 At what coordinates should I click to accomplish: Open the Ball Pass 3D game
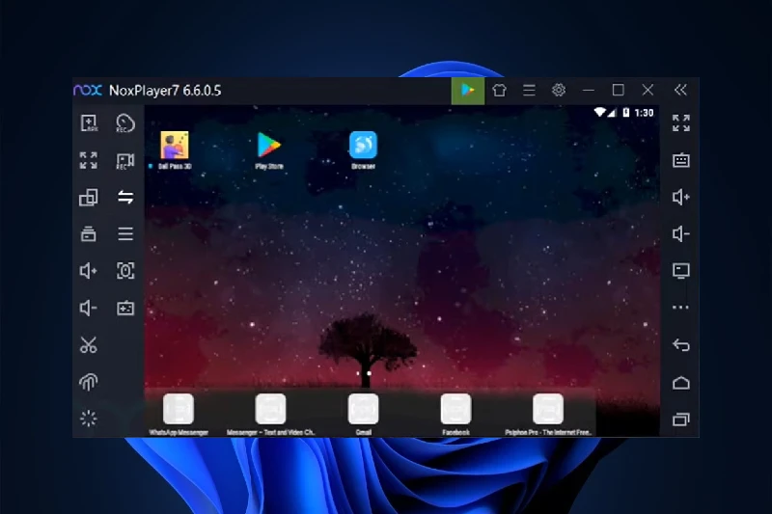point(174,147)
